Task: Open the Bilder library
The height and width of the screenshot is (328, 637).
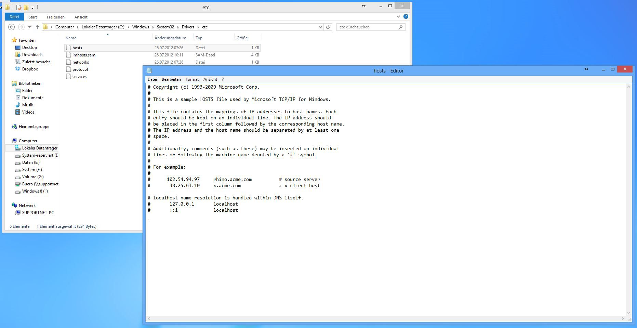Action: point(27,91)
